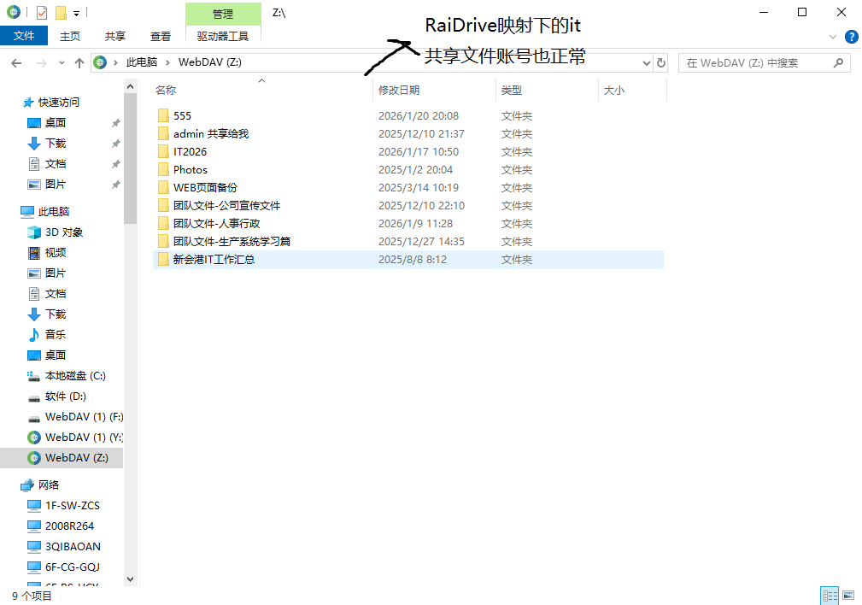
Task: Switch to details view layout
Action: pos(830,596)
